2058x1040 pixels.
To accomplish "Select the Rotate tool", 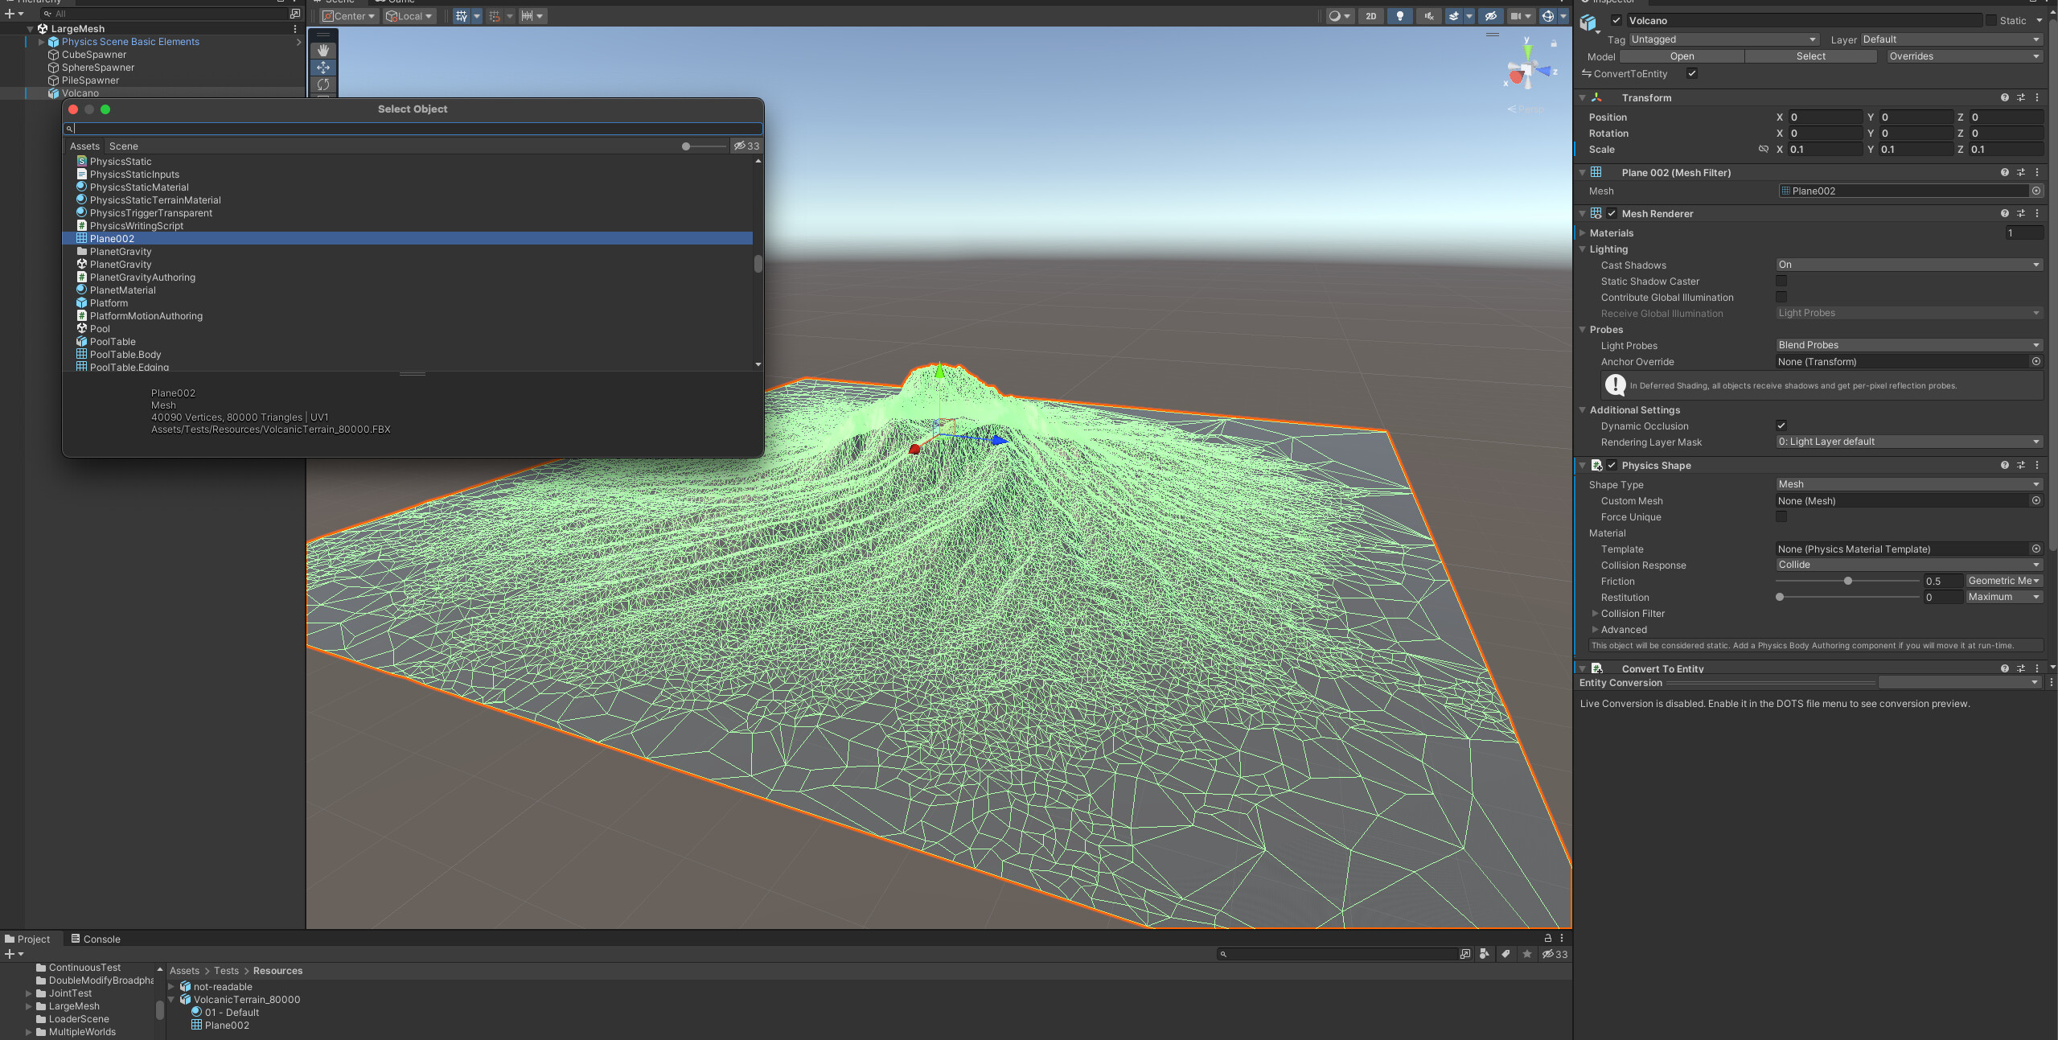I will pos(323,84).
